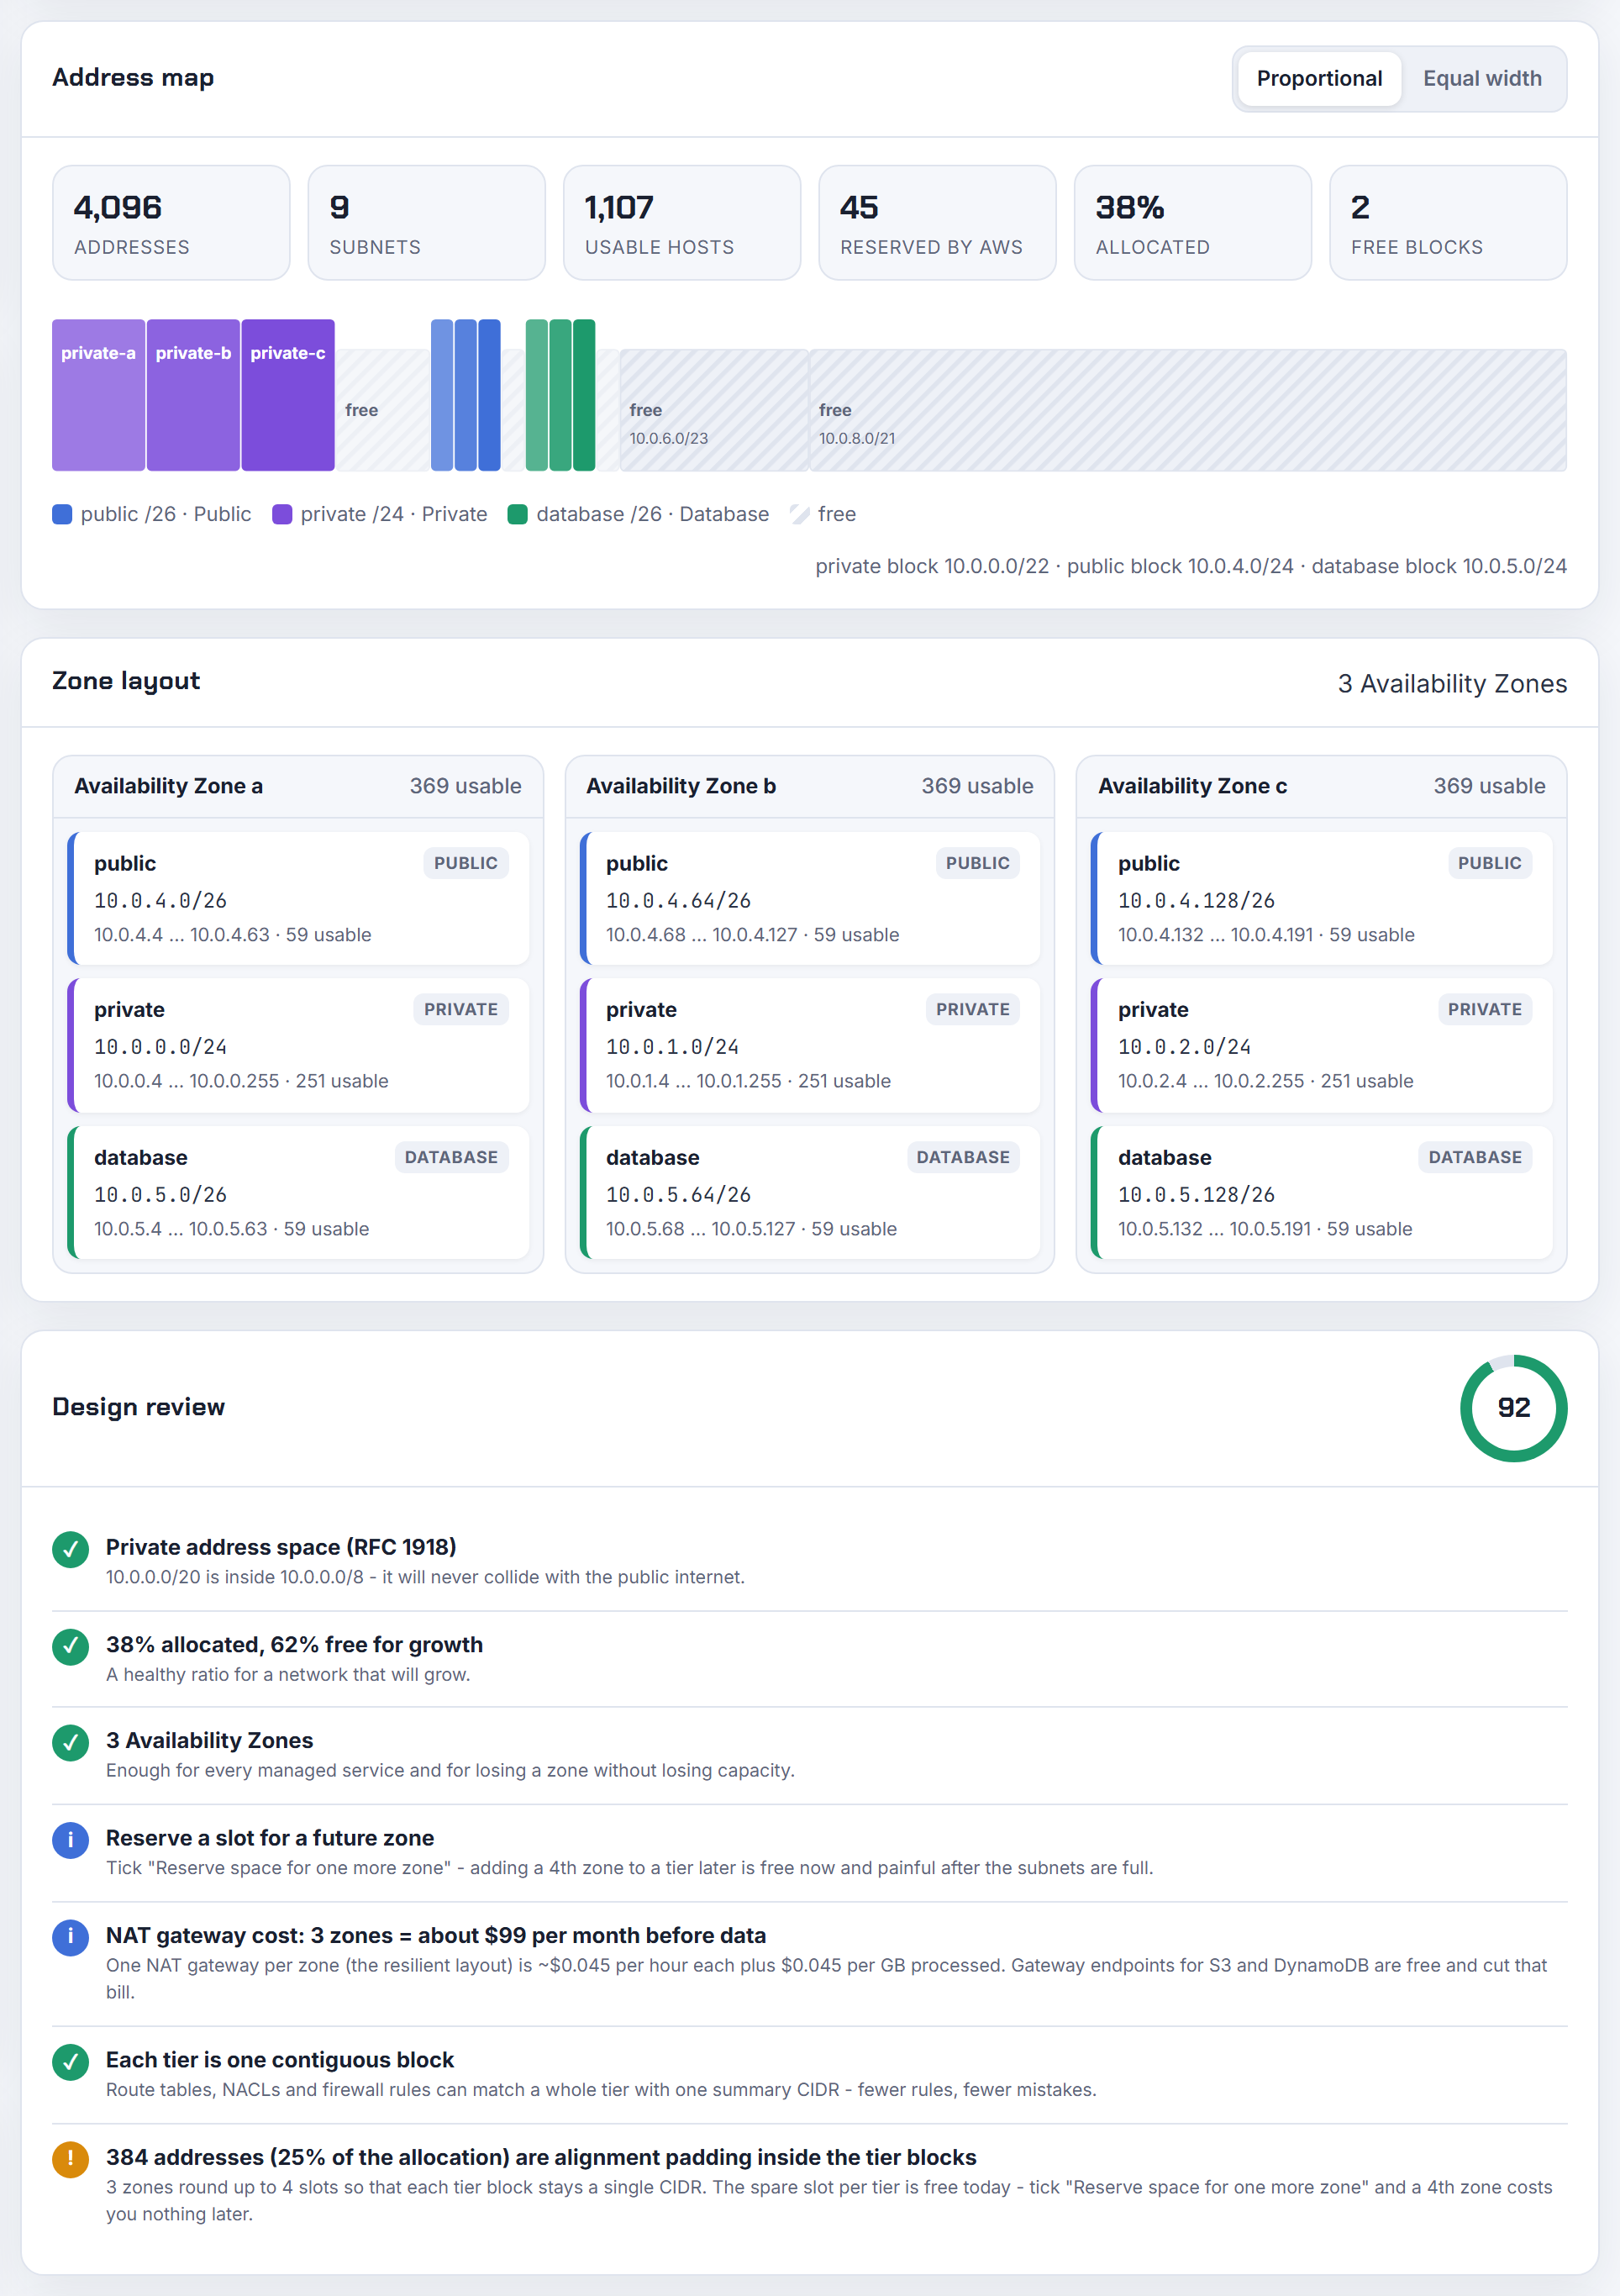Click the check icon for contiguous block
This screenshot has width=1620, height=2296.
70,2062
